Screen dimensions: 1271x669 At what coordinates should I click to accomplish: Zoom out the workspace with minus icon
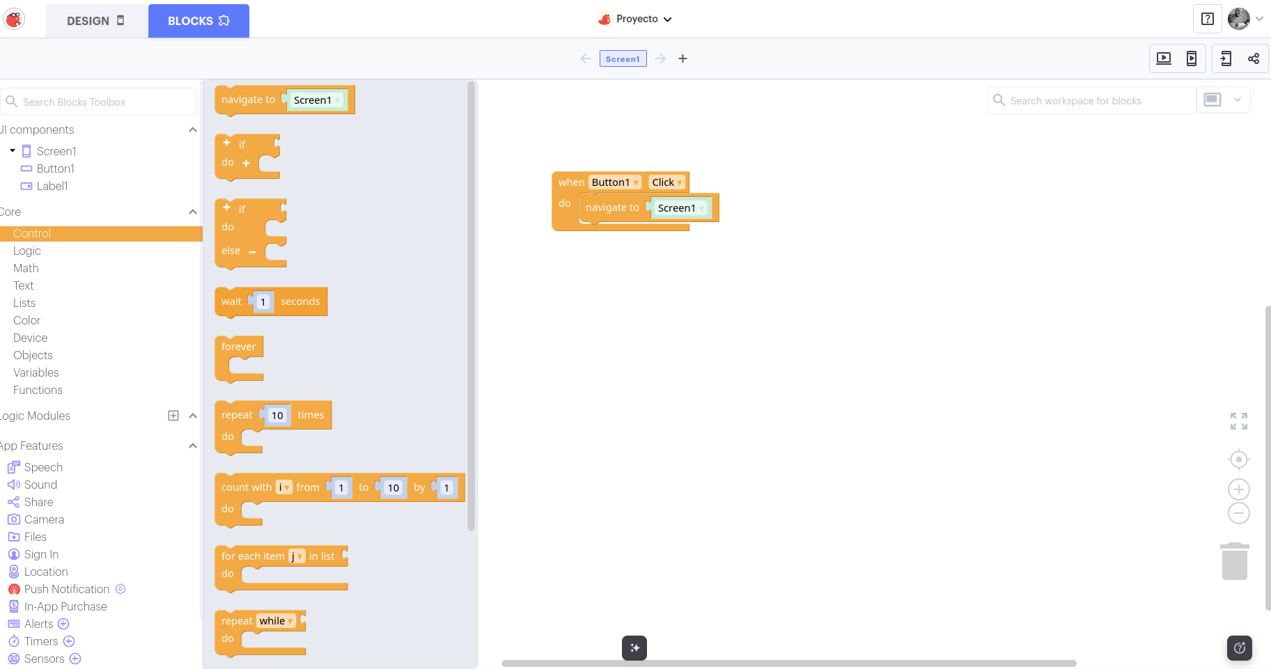pyautogui.click(x=1238, y=514)
